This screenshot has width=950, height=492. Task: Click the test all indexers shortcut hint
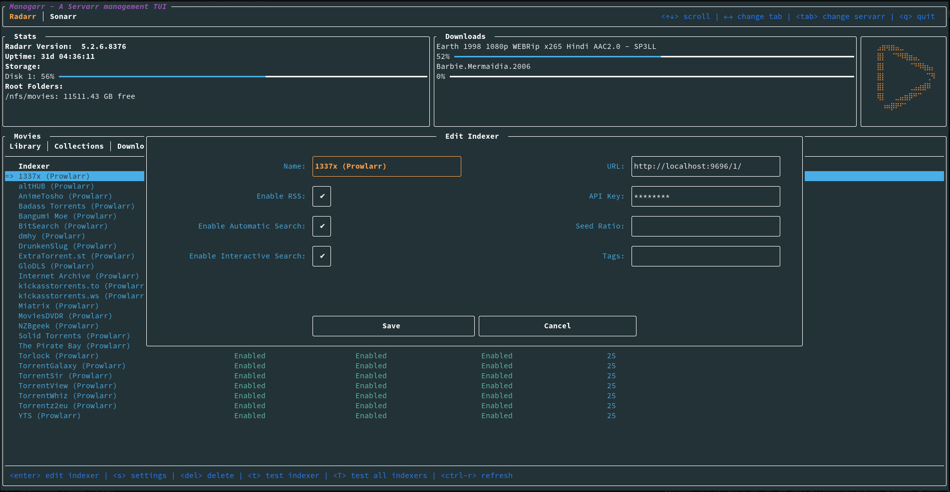(x=380, y=476)
